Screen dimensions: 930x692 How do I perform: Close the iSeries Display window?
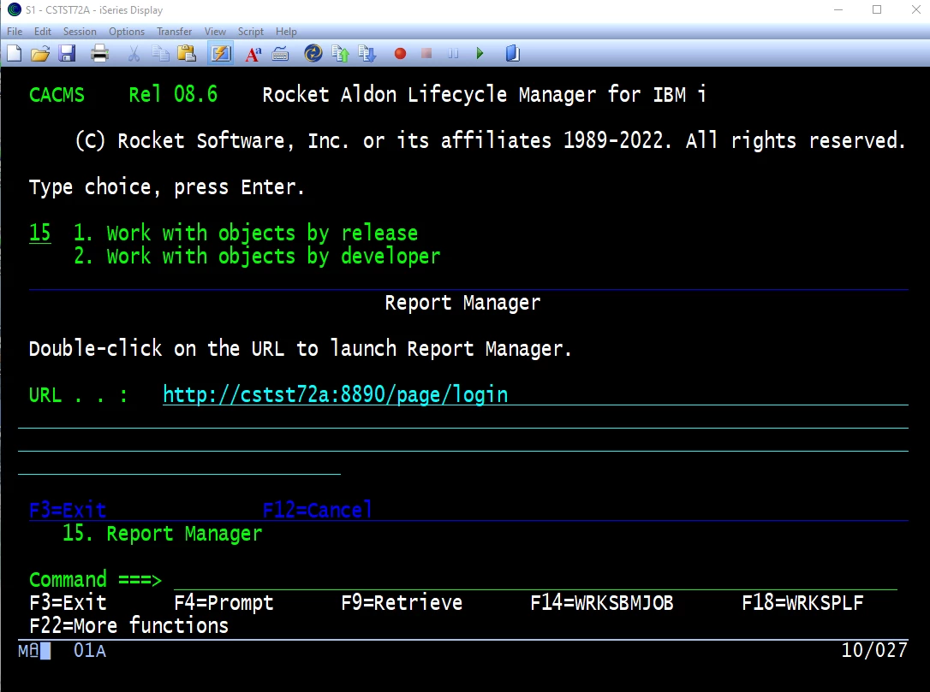[x=915, y=9]
